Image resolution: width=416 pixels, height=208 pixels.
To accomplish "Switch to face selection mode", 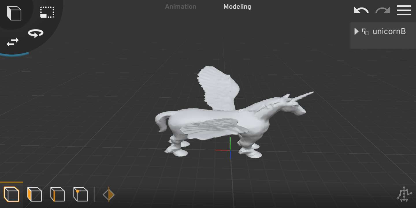I will (34, 194).
